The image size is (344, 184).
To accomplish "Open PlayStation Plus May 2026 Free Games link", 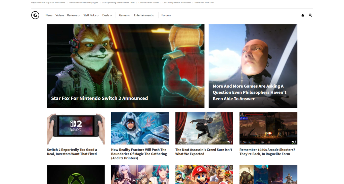I will tap(48, 3).
